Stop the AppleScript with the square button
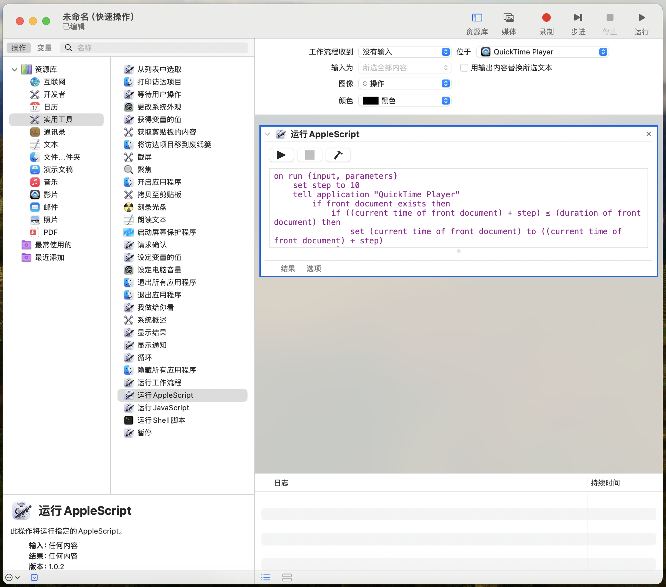This screenshot has width=666, height=587. coord(310,155)
